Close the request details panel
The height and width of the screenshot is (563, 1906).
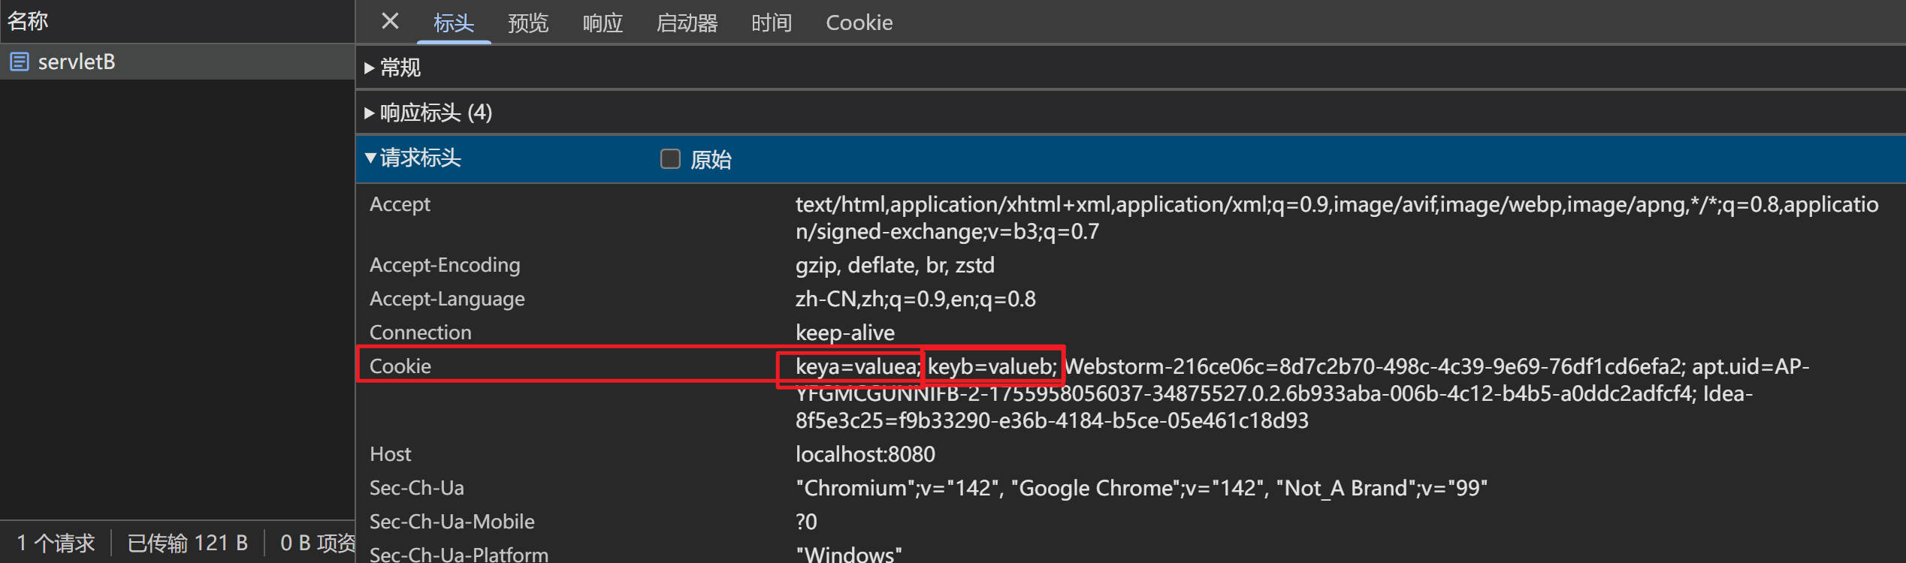point(390,21)
